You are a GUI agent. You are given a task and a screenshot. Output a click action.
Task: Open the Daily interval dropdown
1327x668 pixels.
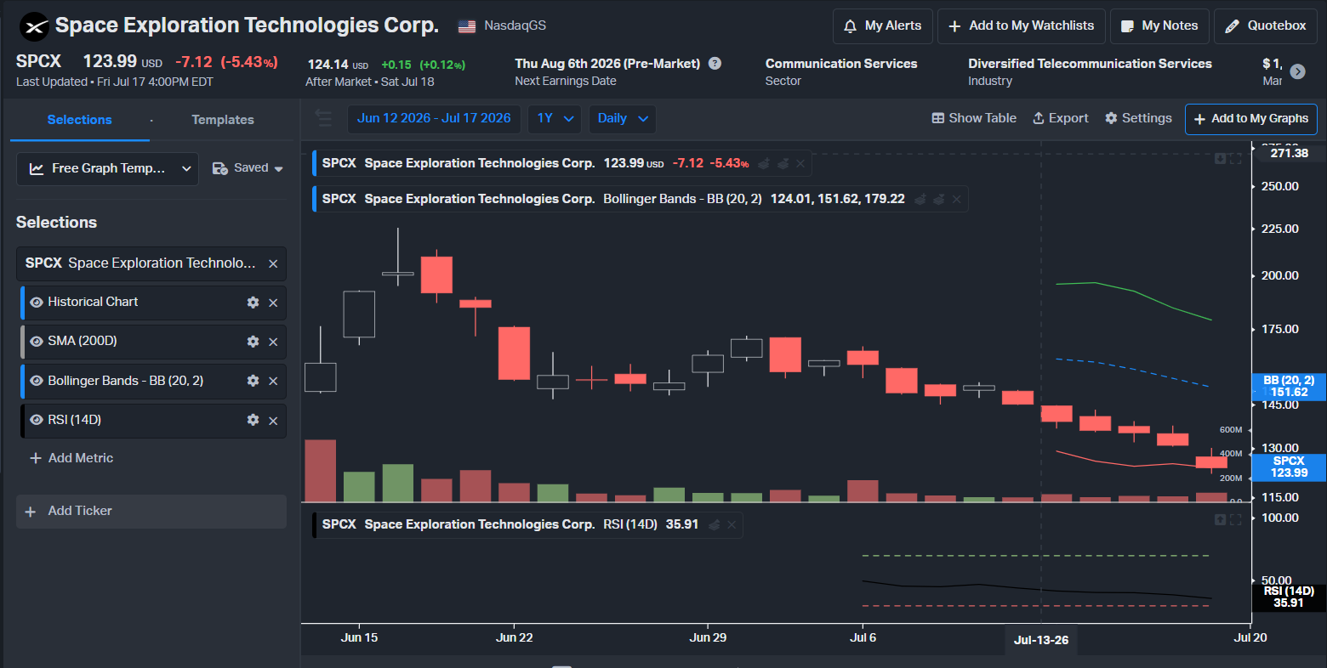coord(623,119)
